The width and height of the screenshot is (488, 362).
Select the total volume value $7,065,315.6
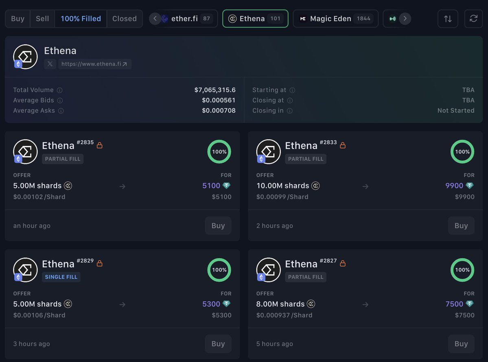(x=215, y=90)
